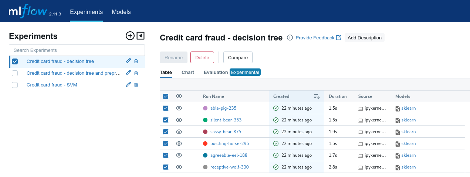The image size is (470, 177).
Task: Click the green color dot of silent-bear-353
Action: point(205,120)
